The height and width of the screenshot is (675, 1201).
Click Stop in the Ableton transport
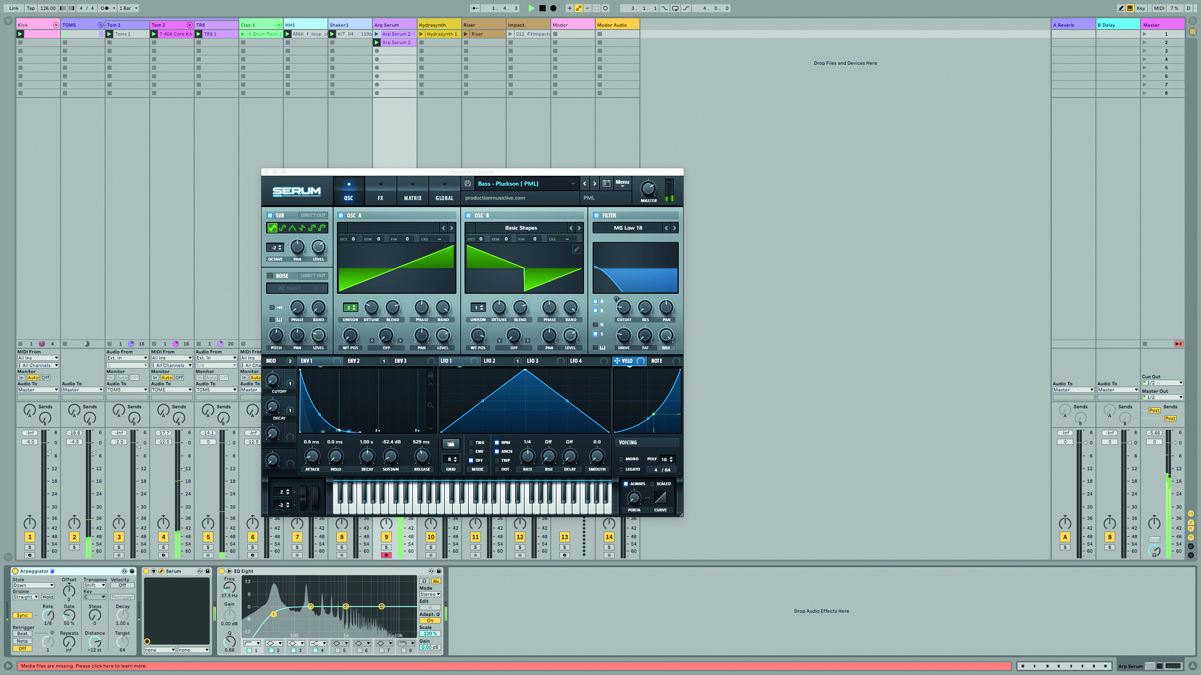click(542, 8)
